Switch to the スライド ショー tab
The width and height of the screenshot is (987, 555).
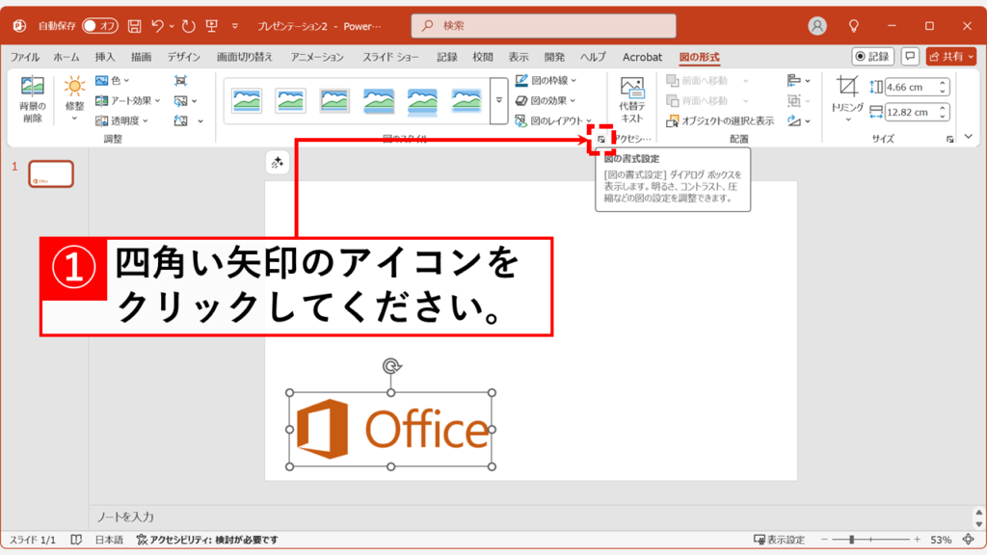coord(390,57)
